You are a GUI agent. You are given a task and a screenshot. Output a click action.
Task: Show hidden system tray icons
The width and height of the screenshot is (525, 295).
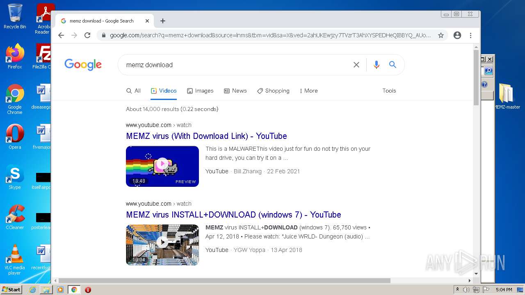(x=457, y=290)
